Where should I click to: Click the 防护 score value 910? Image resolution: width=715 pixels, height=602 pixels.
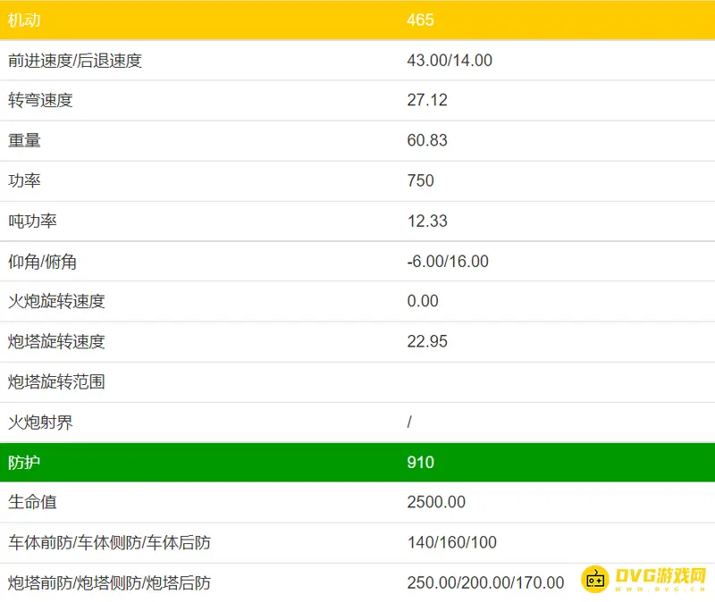(420, 462)
